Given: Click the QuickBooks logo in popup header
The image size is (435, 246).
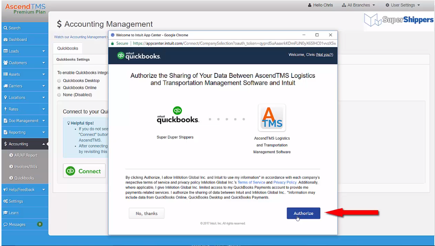Looking at the screenshot, I should [139, 56].
